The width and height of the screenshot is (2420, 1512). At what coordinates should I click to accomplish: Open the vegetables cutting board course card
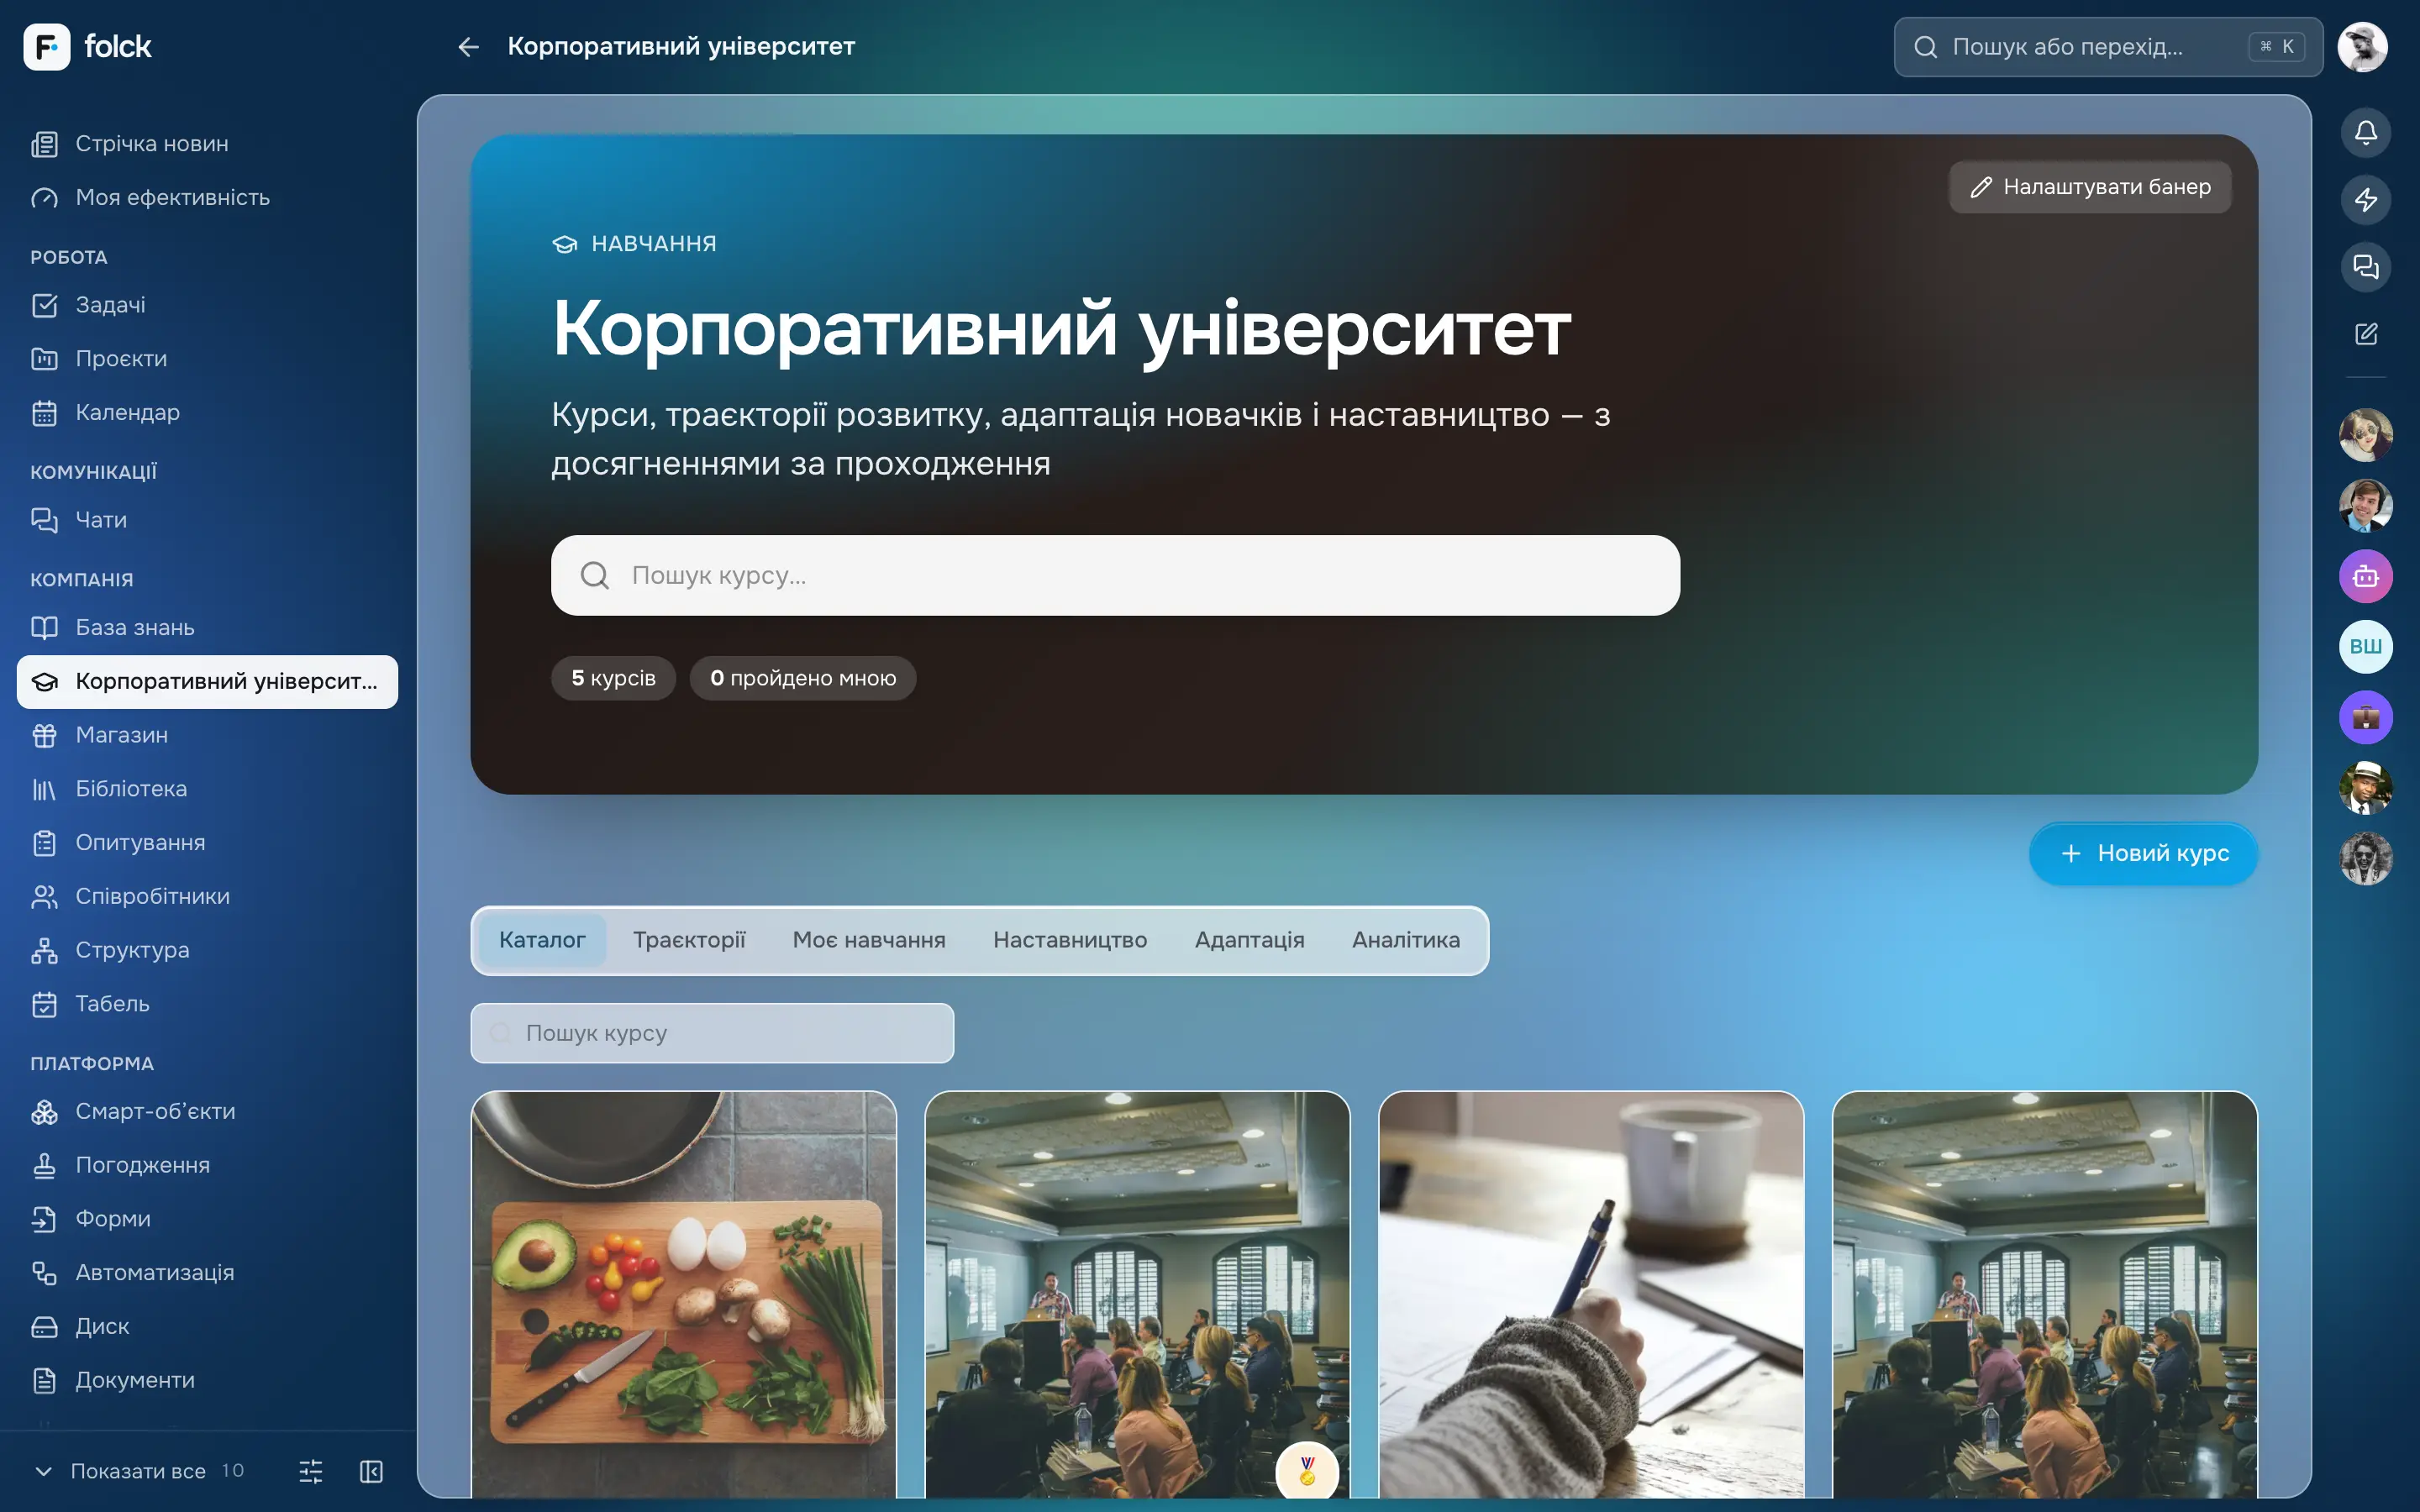click(684, 1294)
